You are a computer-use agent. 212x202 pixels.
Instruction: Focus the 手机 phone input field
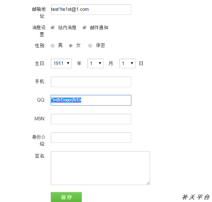pos(91,82)
